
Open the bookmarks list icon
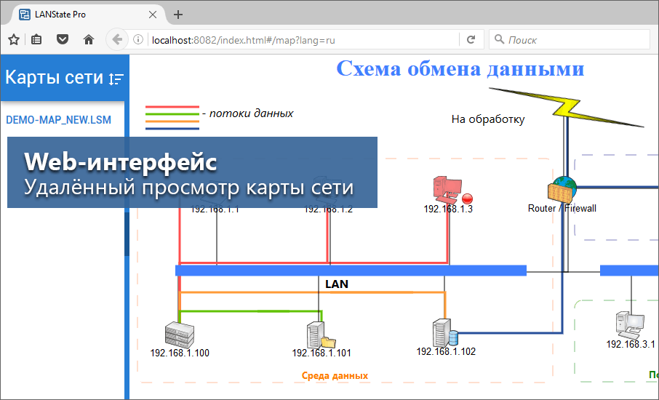click(37, 40)
